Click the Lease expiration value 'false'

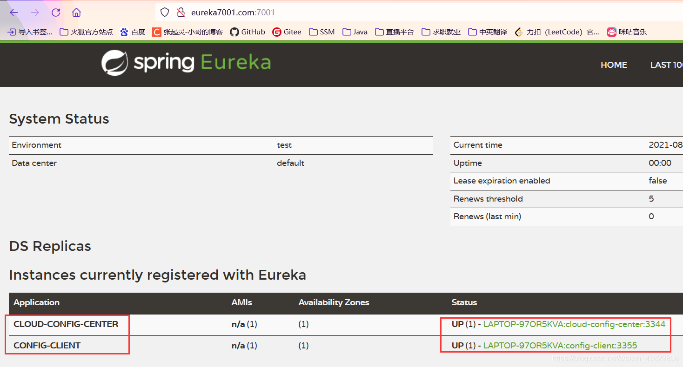point(658,181)
